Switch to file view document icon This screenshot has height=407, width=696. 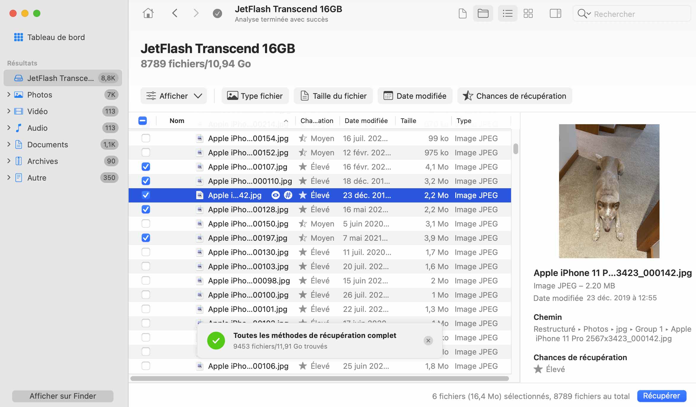coord(462,14)
